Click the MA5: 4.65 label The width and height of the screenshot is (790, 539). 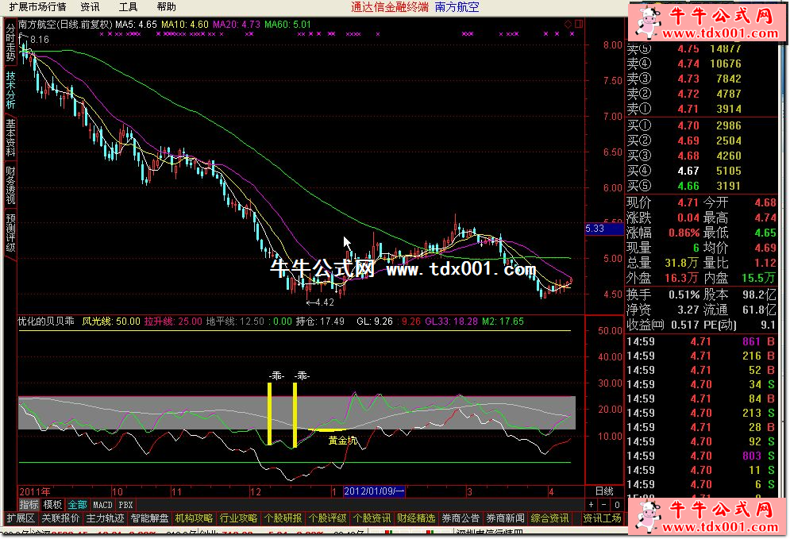click(x=136, y=24)
